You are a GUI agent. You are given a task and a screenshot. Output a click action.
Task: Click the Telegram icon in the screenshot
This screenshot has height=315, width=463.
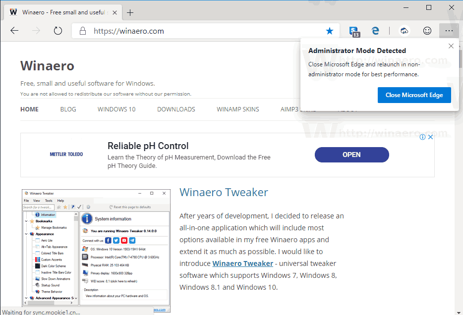(x=132, y=241)
